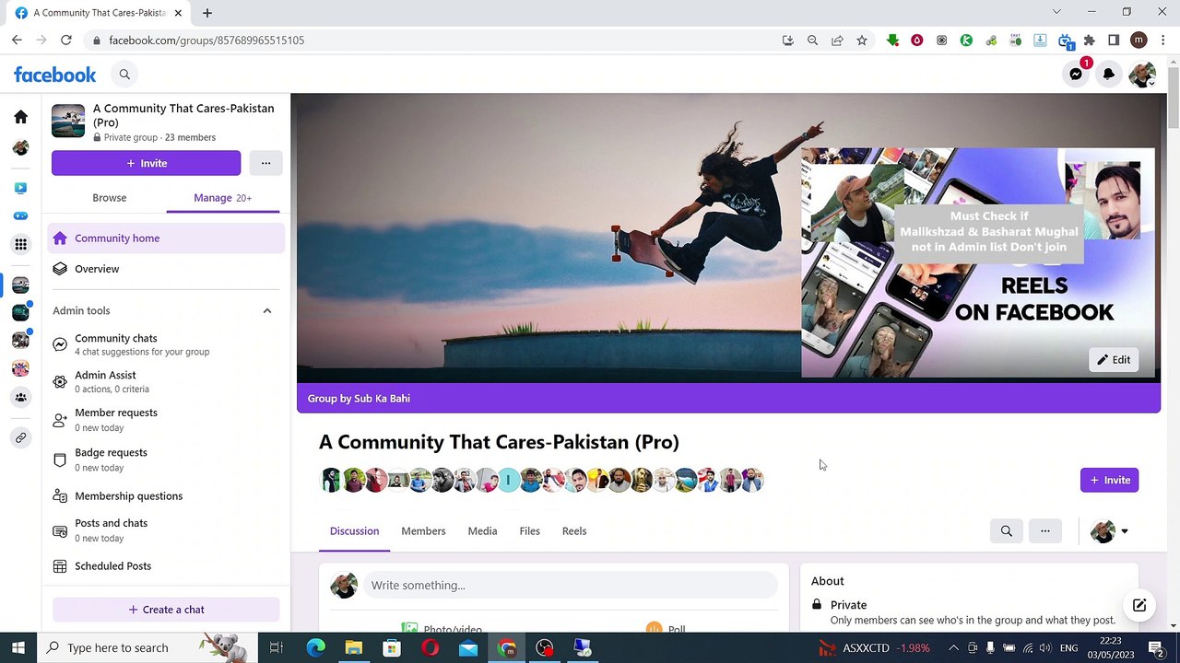Open the Media tab
This screenshot has width=1180, height=663.
tap(482, 531)
